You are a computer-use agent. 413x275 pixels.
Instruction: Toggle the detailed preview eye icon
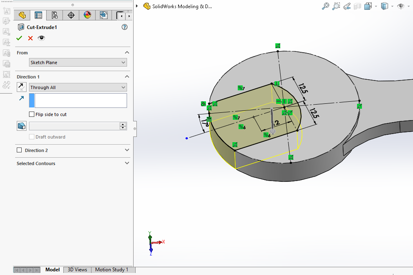click(x=41, y=38)
